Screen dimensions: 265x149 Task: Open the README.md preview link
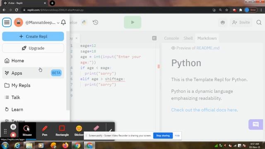[208, 48]
